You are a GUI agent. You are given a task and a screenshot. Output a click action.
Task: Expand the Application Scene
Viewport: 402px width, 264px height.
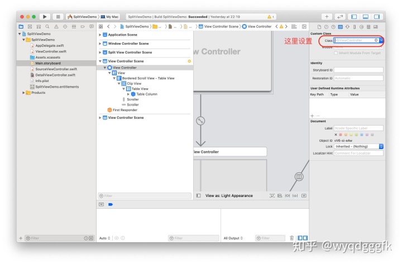click(x=100, y=35)
